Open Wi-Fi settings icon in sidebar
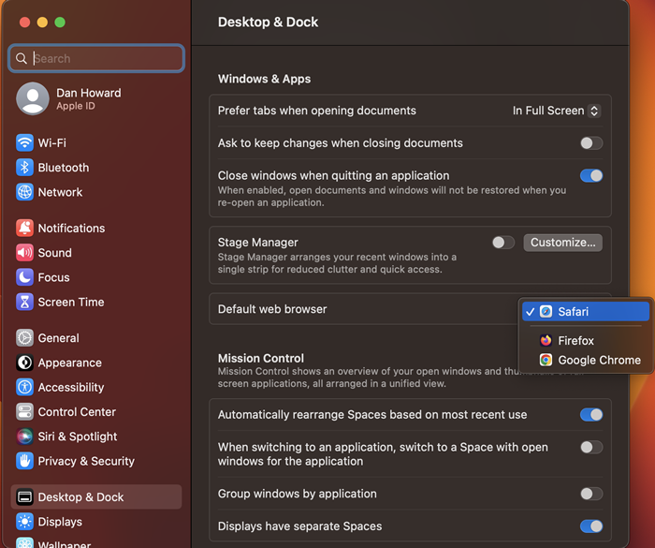Viewport: 655px width, 548px height. [24, 142]
